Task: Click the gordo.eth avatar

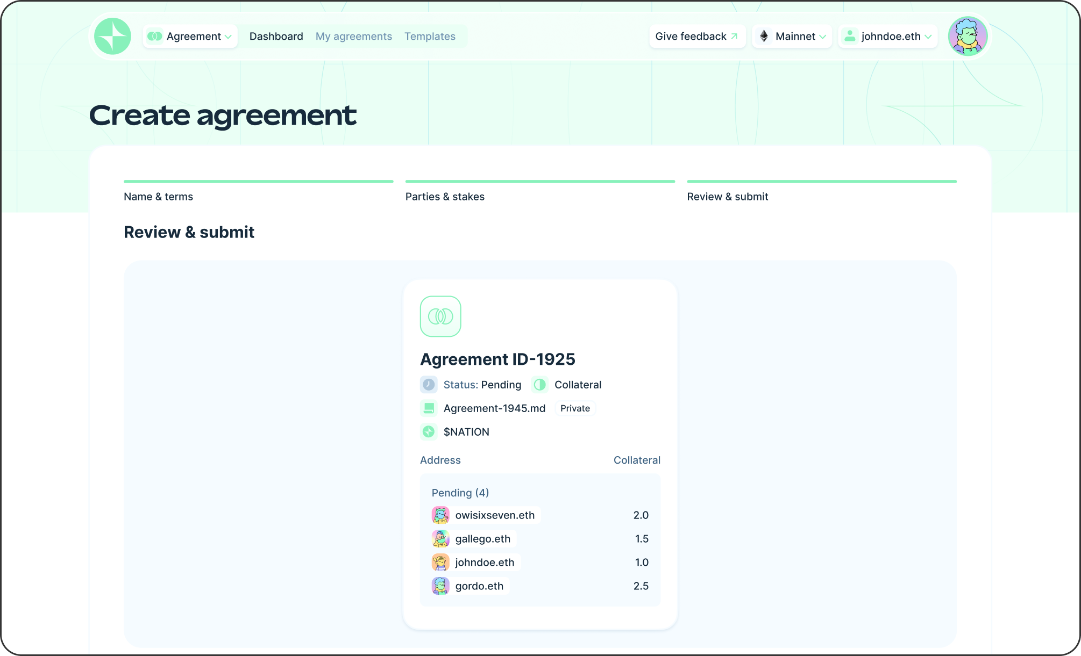Action: click(x=440, y=586)
